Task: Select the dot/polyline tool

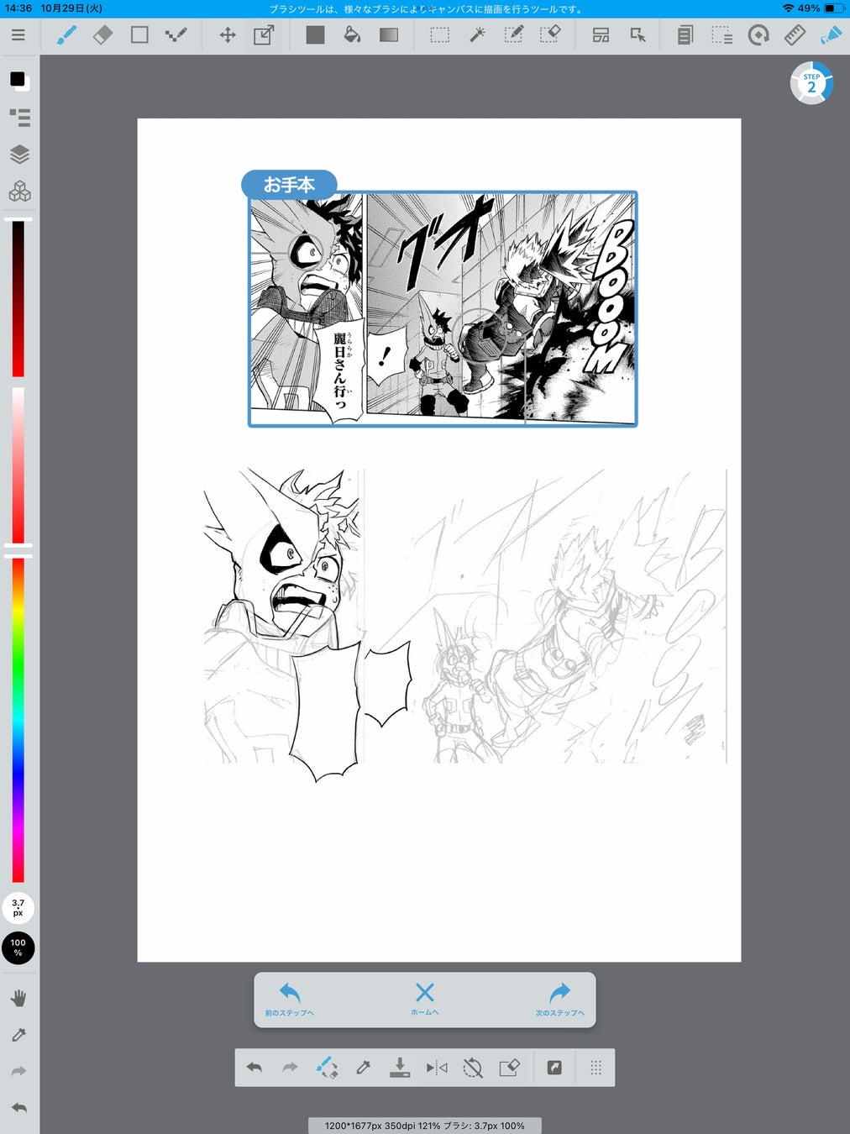Action: coord(176,35)
